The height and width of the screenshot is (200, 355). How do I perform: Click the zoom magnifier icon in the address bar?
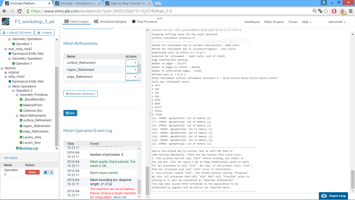point(315,11)
